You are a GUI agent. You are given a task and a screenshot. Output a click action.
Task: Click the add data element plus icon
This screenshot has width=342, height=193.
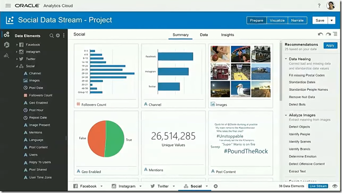click(x=58, y=36)
